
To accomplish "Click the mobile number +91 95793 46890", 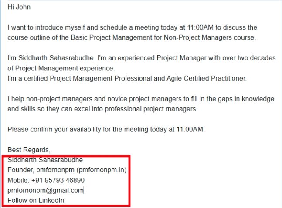I will pyautogui.click(x=58, y=180).
